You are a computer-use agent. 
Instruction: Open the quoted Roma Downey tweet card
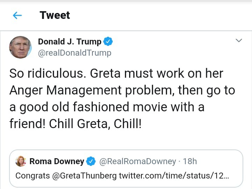click(x=126, y=167)
